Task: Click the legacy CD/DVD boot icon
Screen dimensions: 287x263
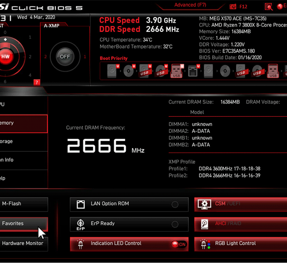Action: (x=225, y=71)
